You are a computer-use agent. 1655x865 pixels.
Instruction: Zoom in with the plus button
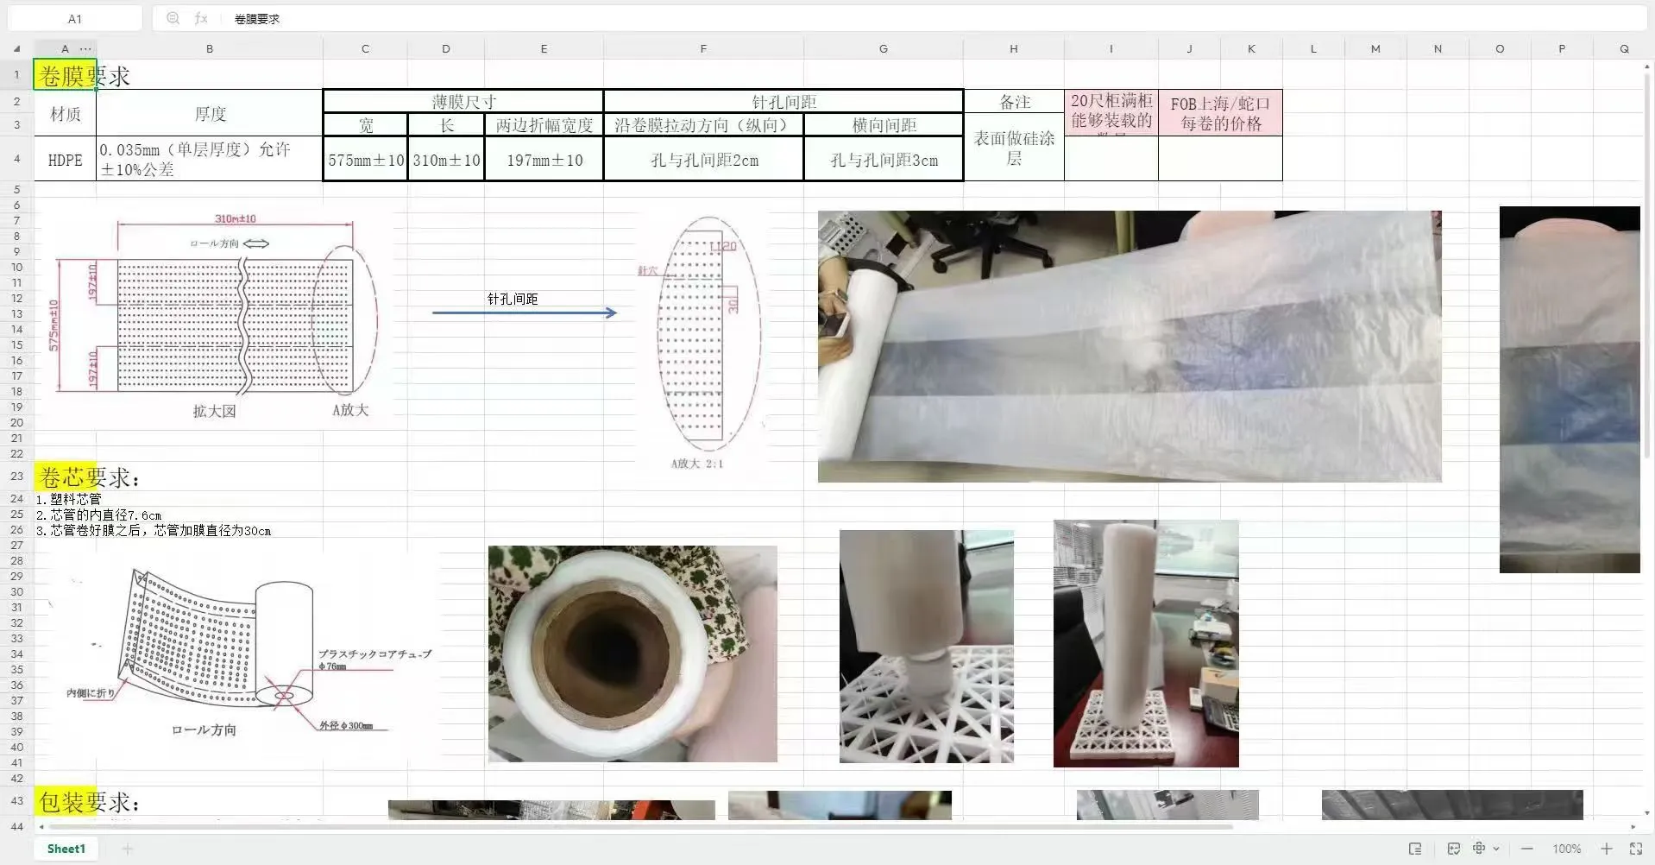click(1607, 849)
